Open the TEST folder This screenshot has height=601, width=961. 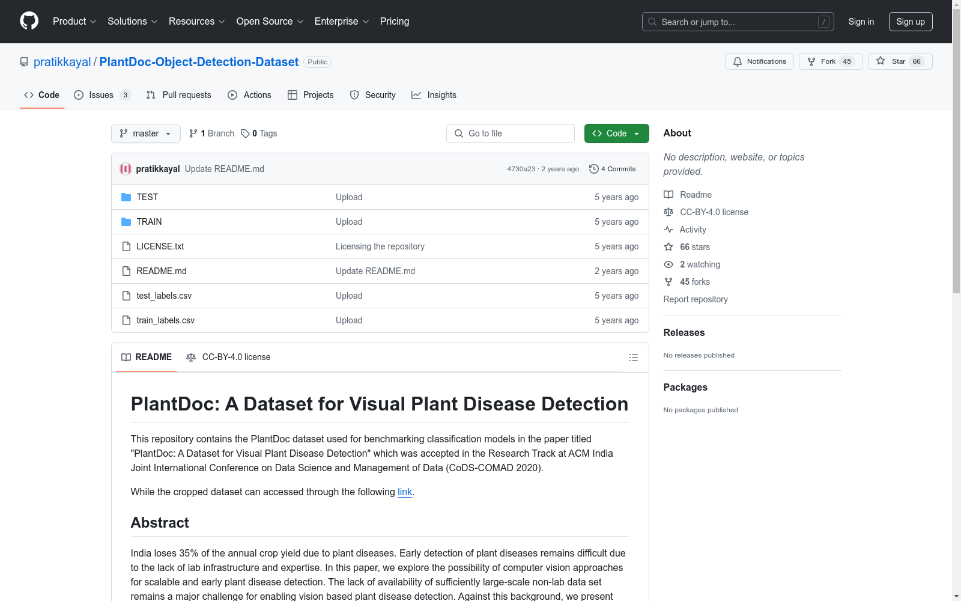tap(147, 197)
